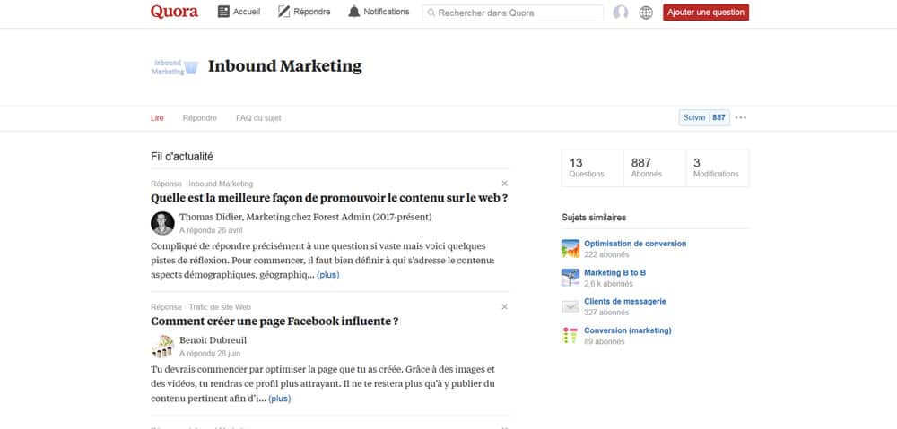Click the 'Sujets similaires' heading
This screenshot has height=429, width=897.
(594, 218)
